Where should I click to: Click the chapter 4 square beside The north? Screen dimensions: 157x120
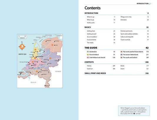pos(121,52)
